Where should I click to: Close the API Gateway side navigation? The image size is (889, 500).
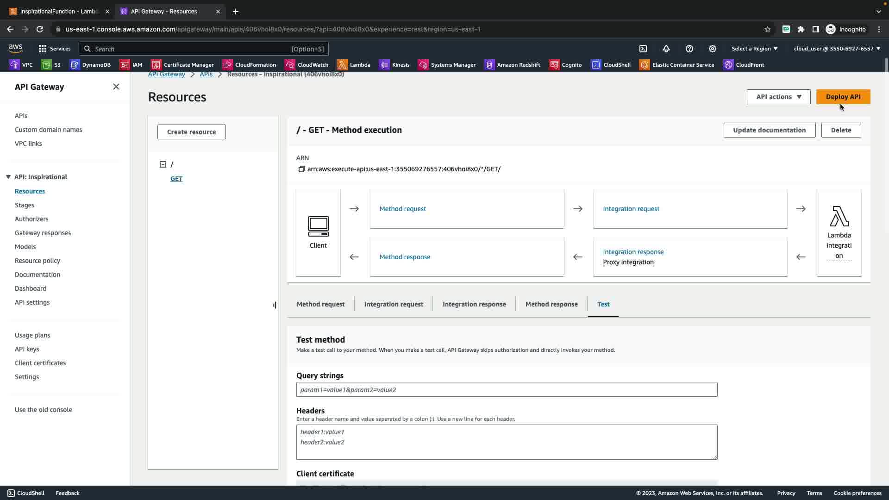[116, 87]
